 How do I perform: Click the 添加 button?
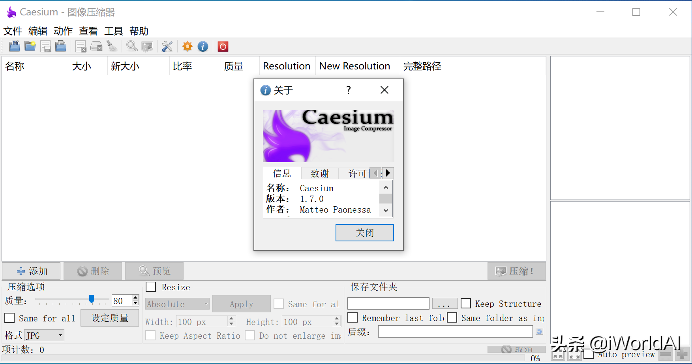click(32, 271)
